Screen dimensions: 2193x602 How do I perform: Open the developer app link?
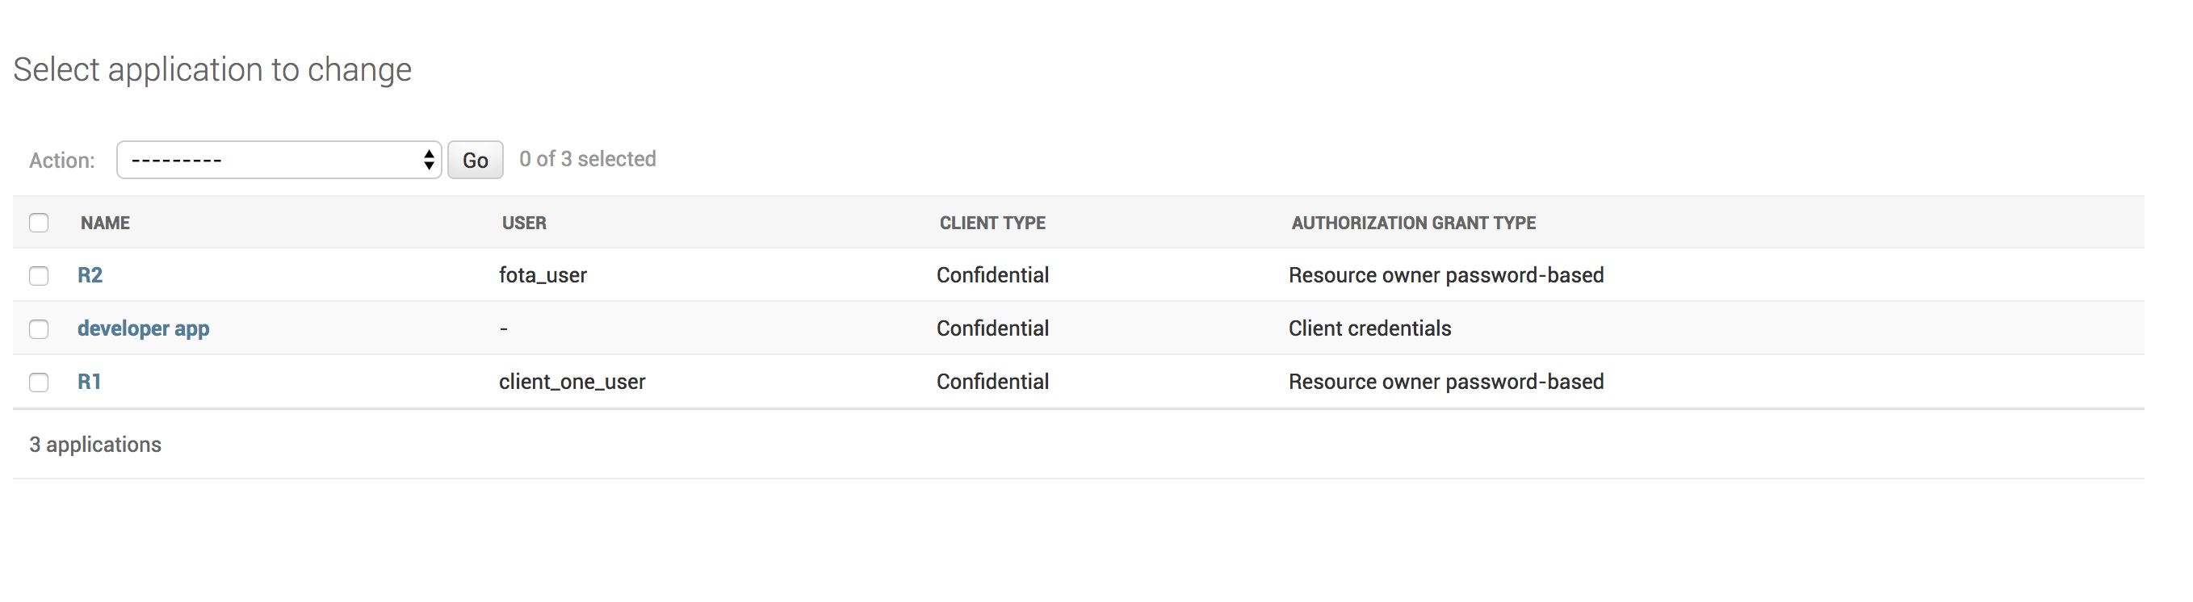(143, 328)
